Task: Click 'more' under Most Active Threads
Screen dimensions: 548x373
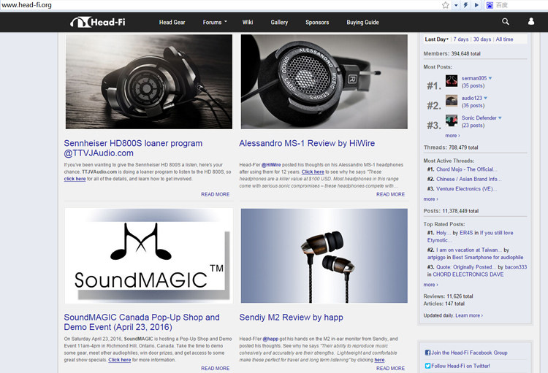Action: [x=430, y=199]
